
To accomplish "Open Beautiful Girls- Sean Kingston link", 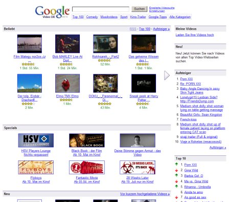I will coord(201,114).
